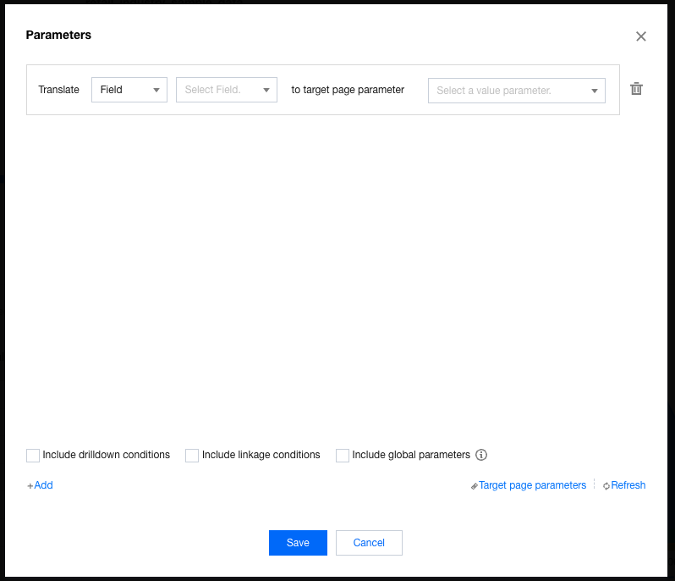The width and height of the screenshot is (675, 581).
Task: Open the Select a value parameter dropdown
Action: [516, 91]
